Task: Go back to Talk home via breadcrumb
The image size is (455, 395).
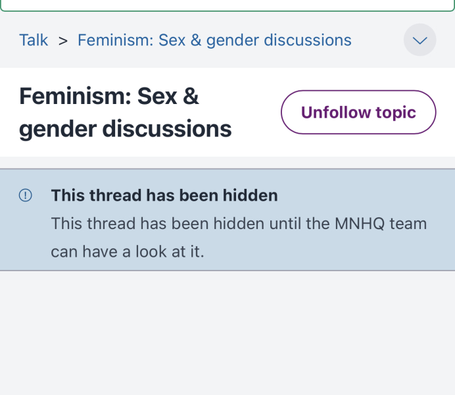Action: click(34, 40)
